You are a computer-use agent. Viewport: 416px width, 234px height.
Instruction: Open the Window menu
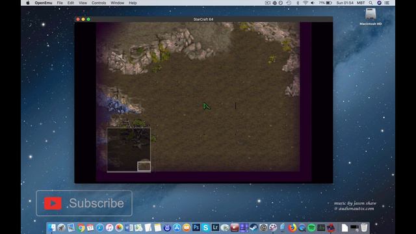(117, 3)
